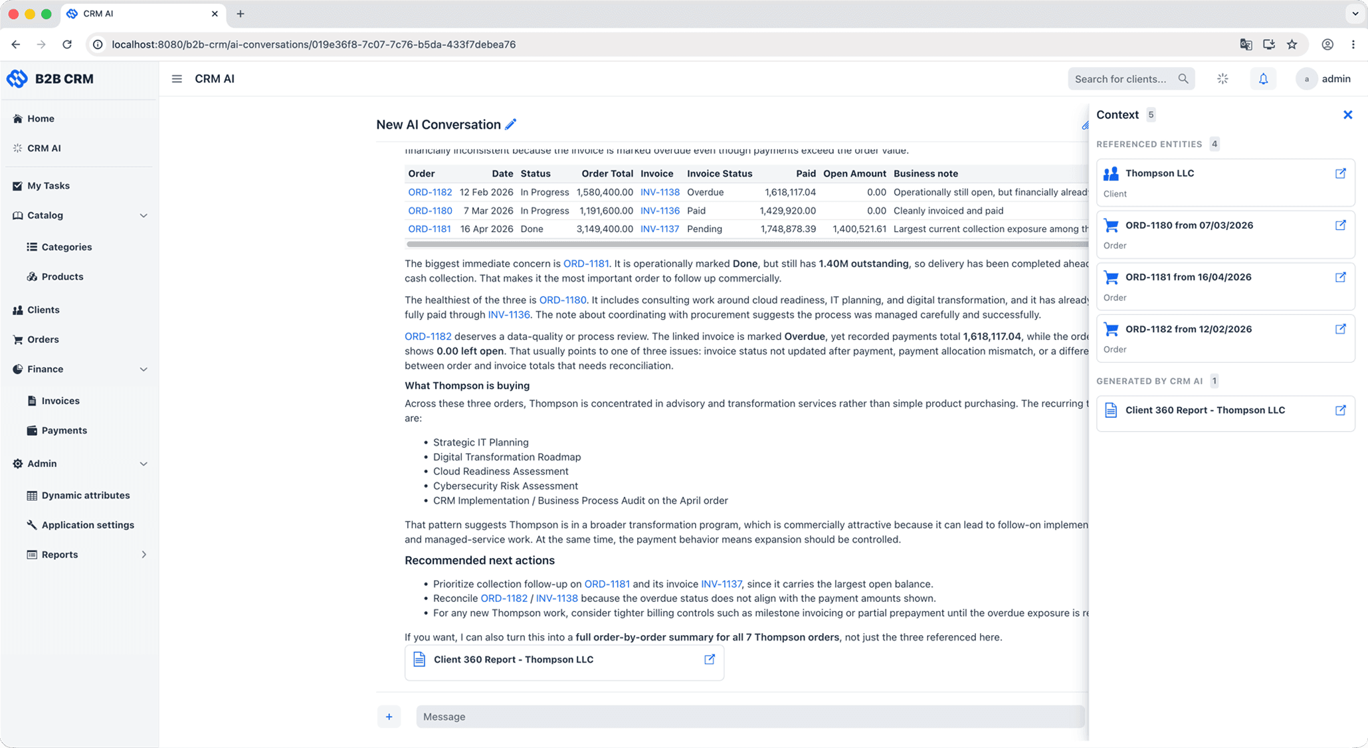Open Client 360 Report - Thompson LLC attachment
Screen dimensions: 1368x748
tap(564, 662)
